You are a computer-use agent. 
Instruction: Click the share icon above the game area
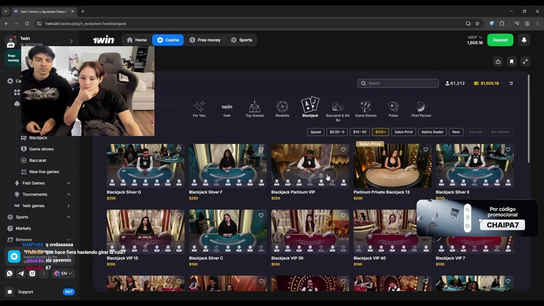[x=498, y=62]
